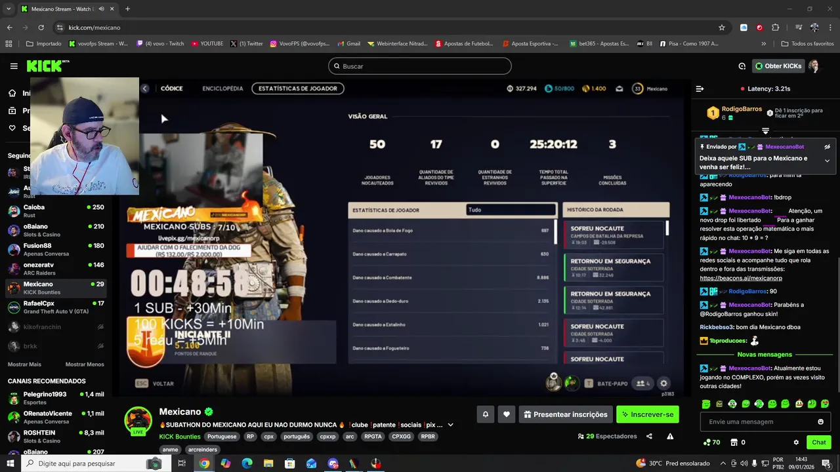Expand the stream title chevron
The width and height of the screenshot is (840, 472).
[450, 425]
